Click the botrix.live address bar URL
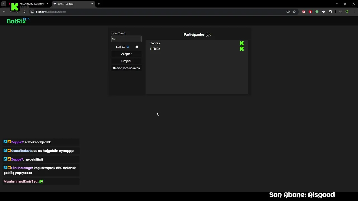 click(51, 12)
